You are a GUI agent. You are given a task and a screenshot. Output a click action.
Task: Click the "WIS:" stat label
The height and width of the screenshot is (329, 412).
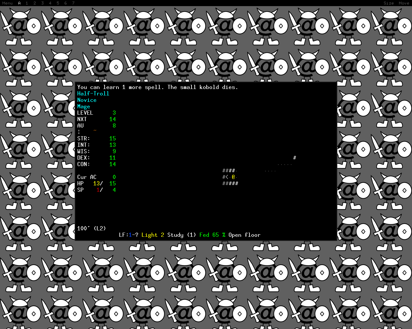(84, 151)
